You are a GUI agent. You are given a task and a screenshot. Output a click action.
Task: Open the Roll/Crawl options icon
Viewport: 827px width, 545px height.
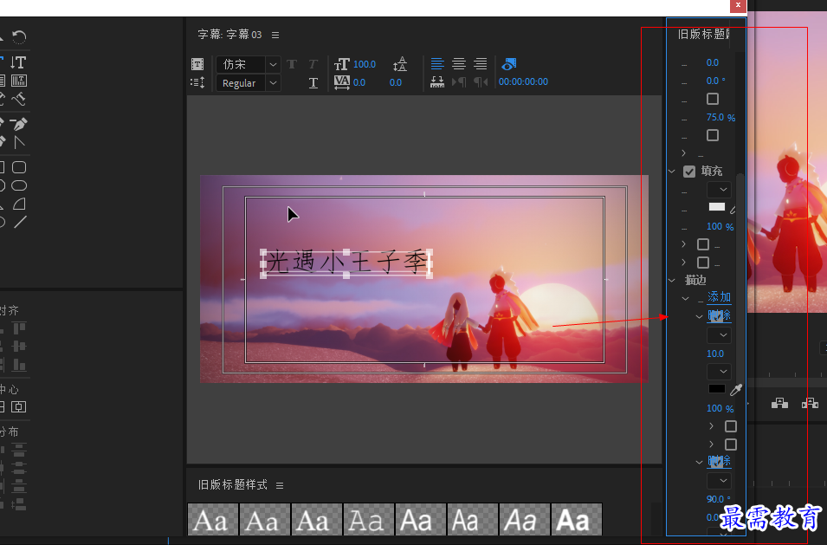point(197,82)
